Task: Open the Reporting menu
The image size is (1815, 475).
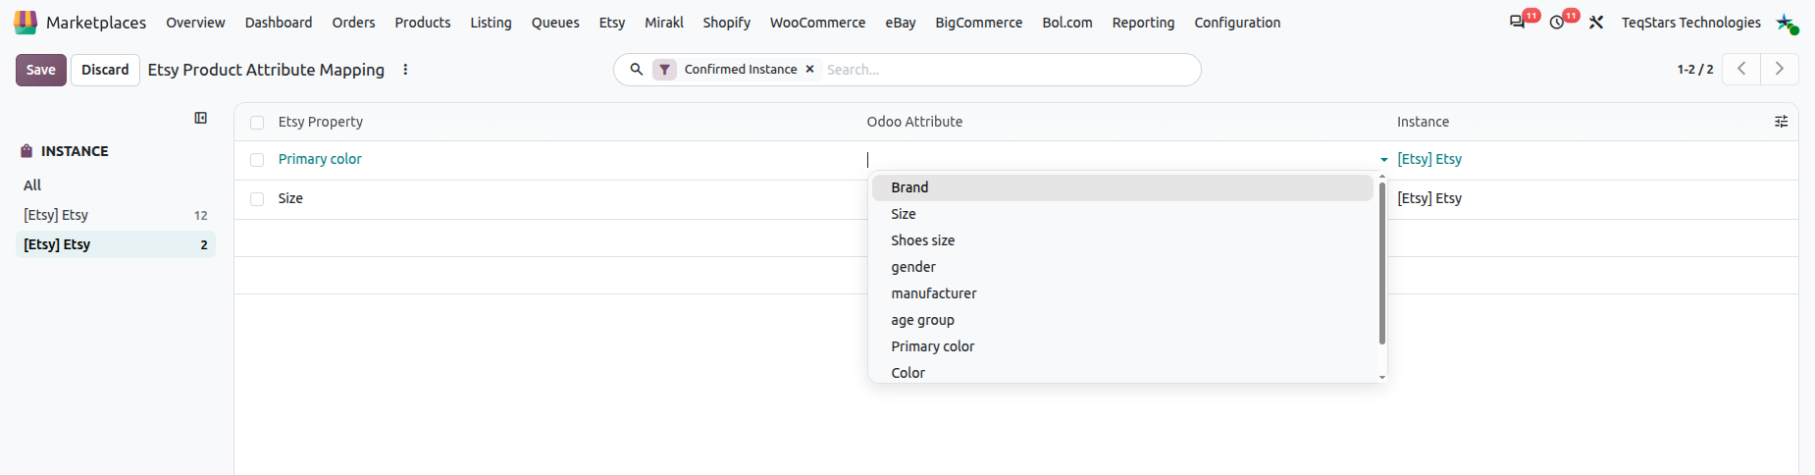Action: click(1143, 23)
